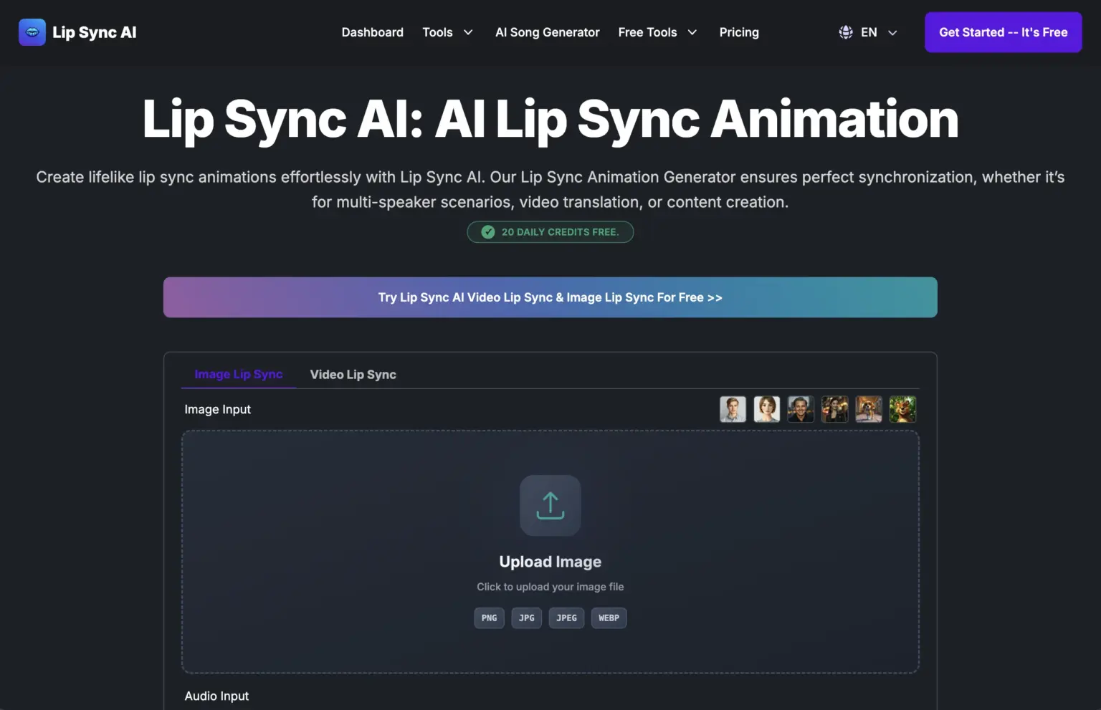Switch to the Video Lip Sync tab
This screenshot has height=710, width=1101.
pos(353,374)
